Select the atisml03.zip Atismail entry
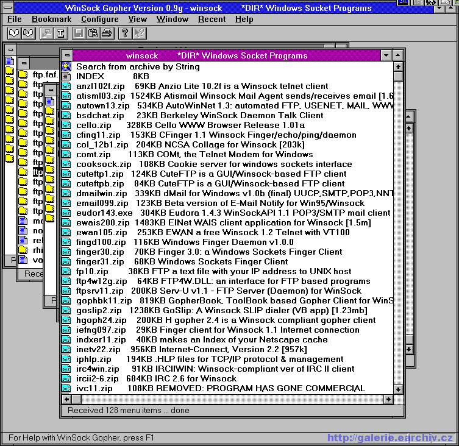The image size is (459, 446). click(234, 96)
